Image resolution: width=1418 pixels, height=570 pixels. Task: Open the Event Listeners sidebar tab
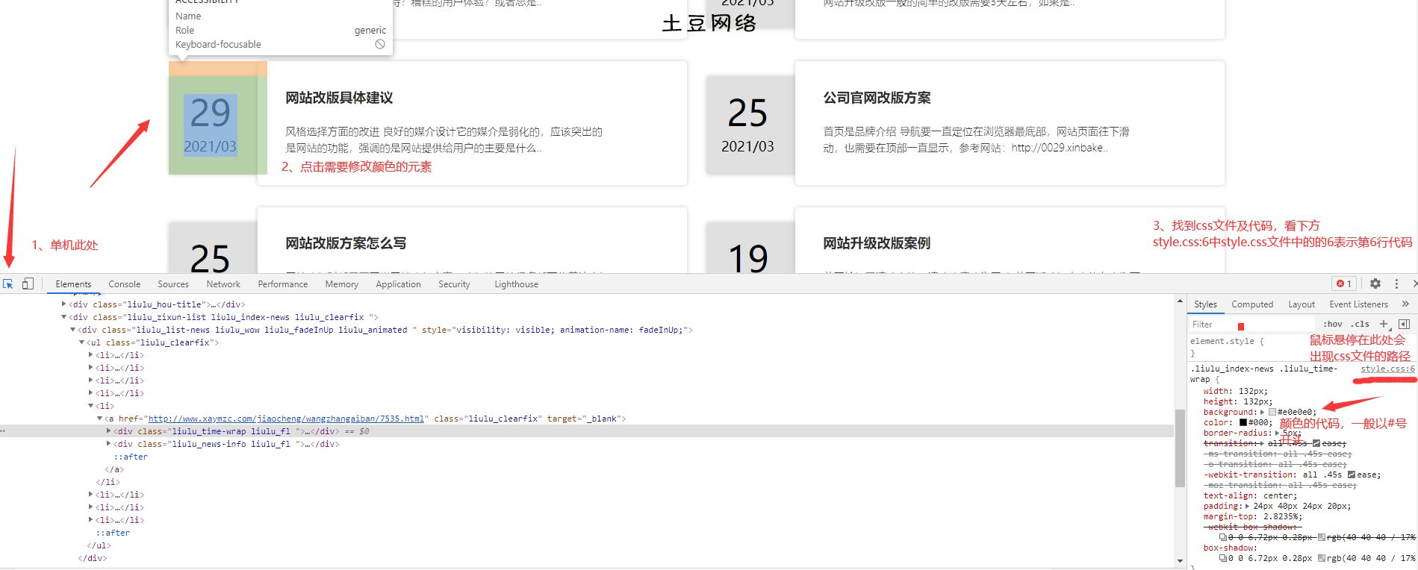1358,304
